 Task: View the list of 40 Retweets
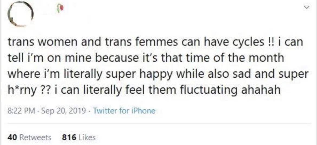coord(29,137)
